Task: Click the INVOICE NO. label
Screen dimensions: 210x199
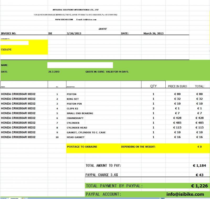Action: coord(8,33)
